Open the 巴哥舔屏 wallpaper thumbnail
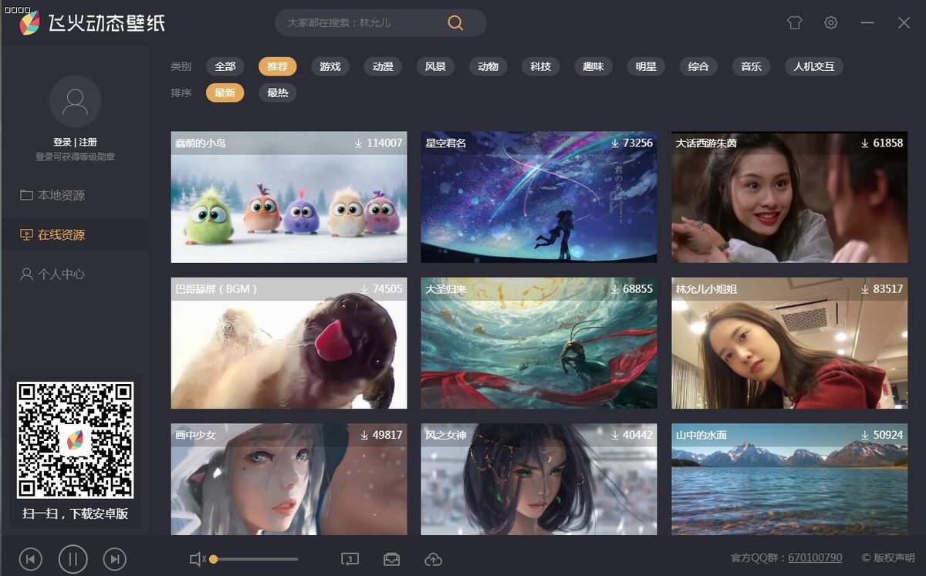926x576 pixels. 289,343
